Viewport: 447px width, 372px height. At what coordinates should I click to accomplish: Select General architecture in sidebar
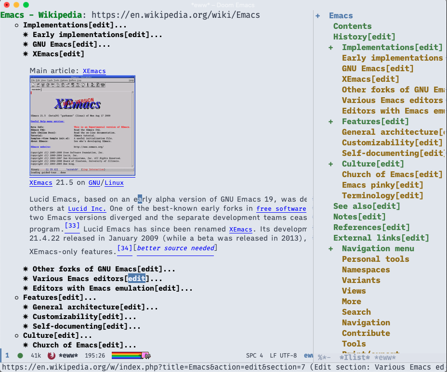[x=393, y=132]
